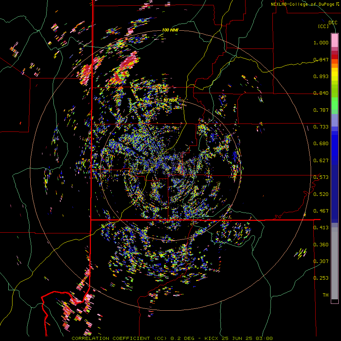Viewport: 341px width, 341px height.
Task: Click the 0.467 scale value
Action: click(321, 211)
